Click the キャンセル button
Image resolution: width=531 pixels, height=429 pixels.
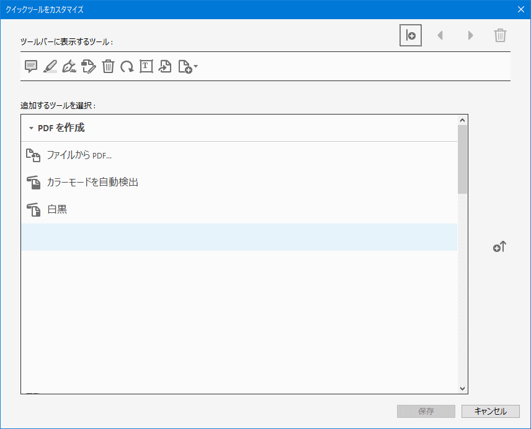(490, 411)
